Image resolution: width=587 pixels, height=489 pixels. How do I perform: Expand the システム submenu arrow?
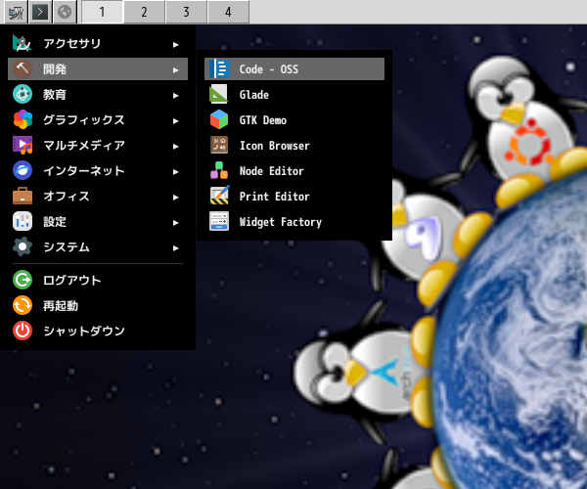tap(175, 248)
